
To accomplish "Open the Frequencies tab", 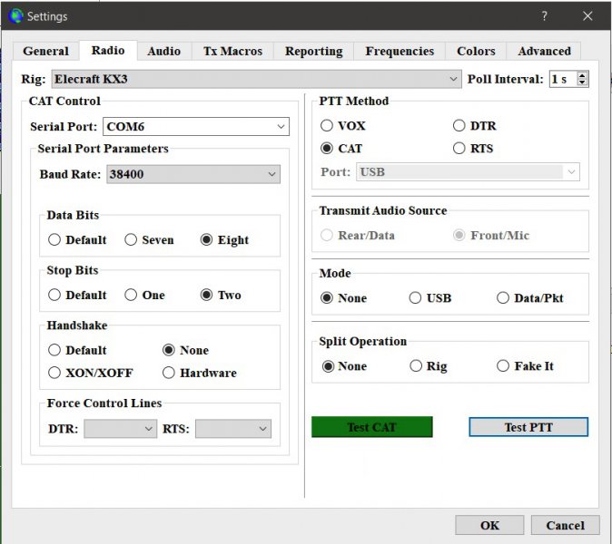I will coord(400,52).
